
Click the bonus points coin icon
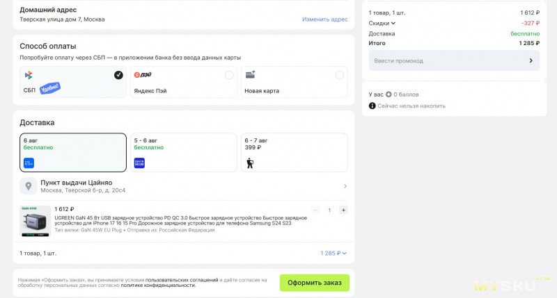(389, 94)
